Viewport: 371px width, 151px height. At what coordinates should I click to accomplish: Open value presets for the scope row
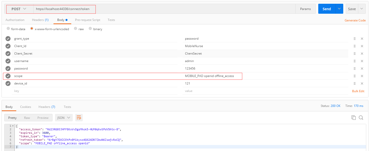point(354,76)
